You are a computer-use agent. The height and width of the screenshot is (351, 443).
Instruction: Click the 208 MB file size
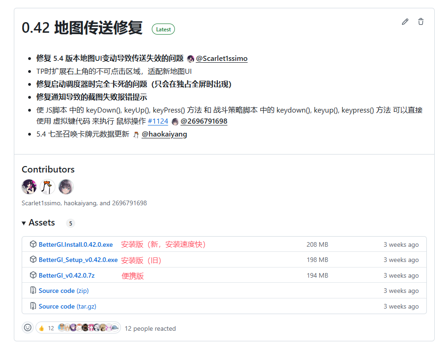(317, 244)
